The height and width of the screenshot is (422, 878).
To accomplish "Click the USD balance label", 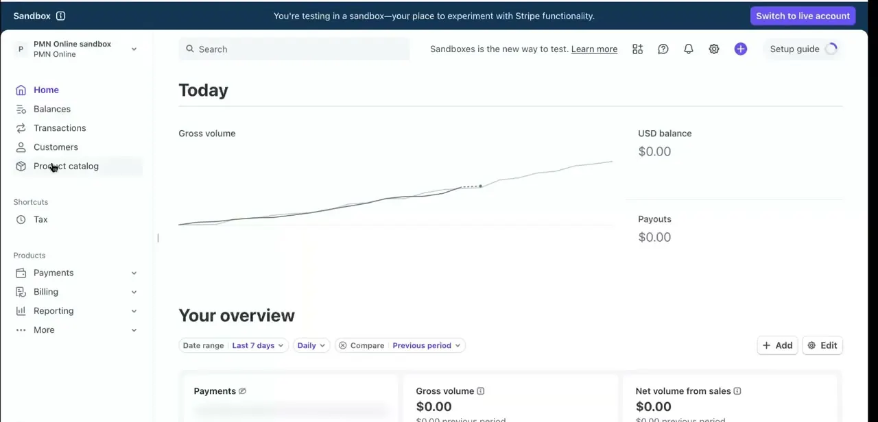I will [665, 134].
